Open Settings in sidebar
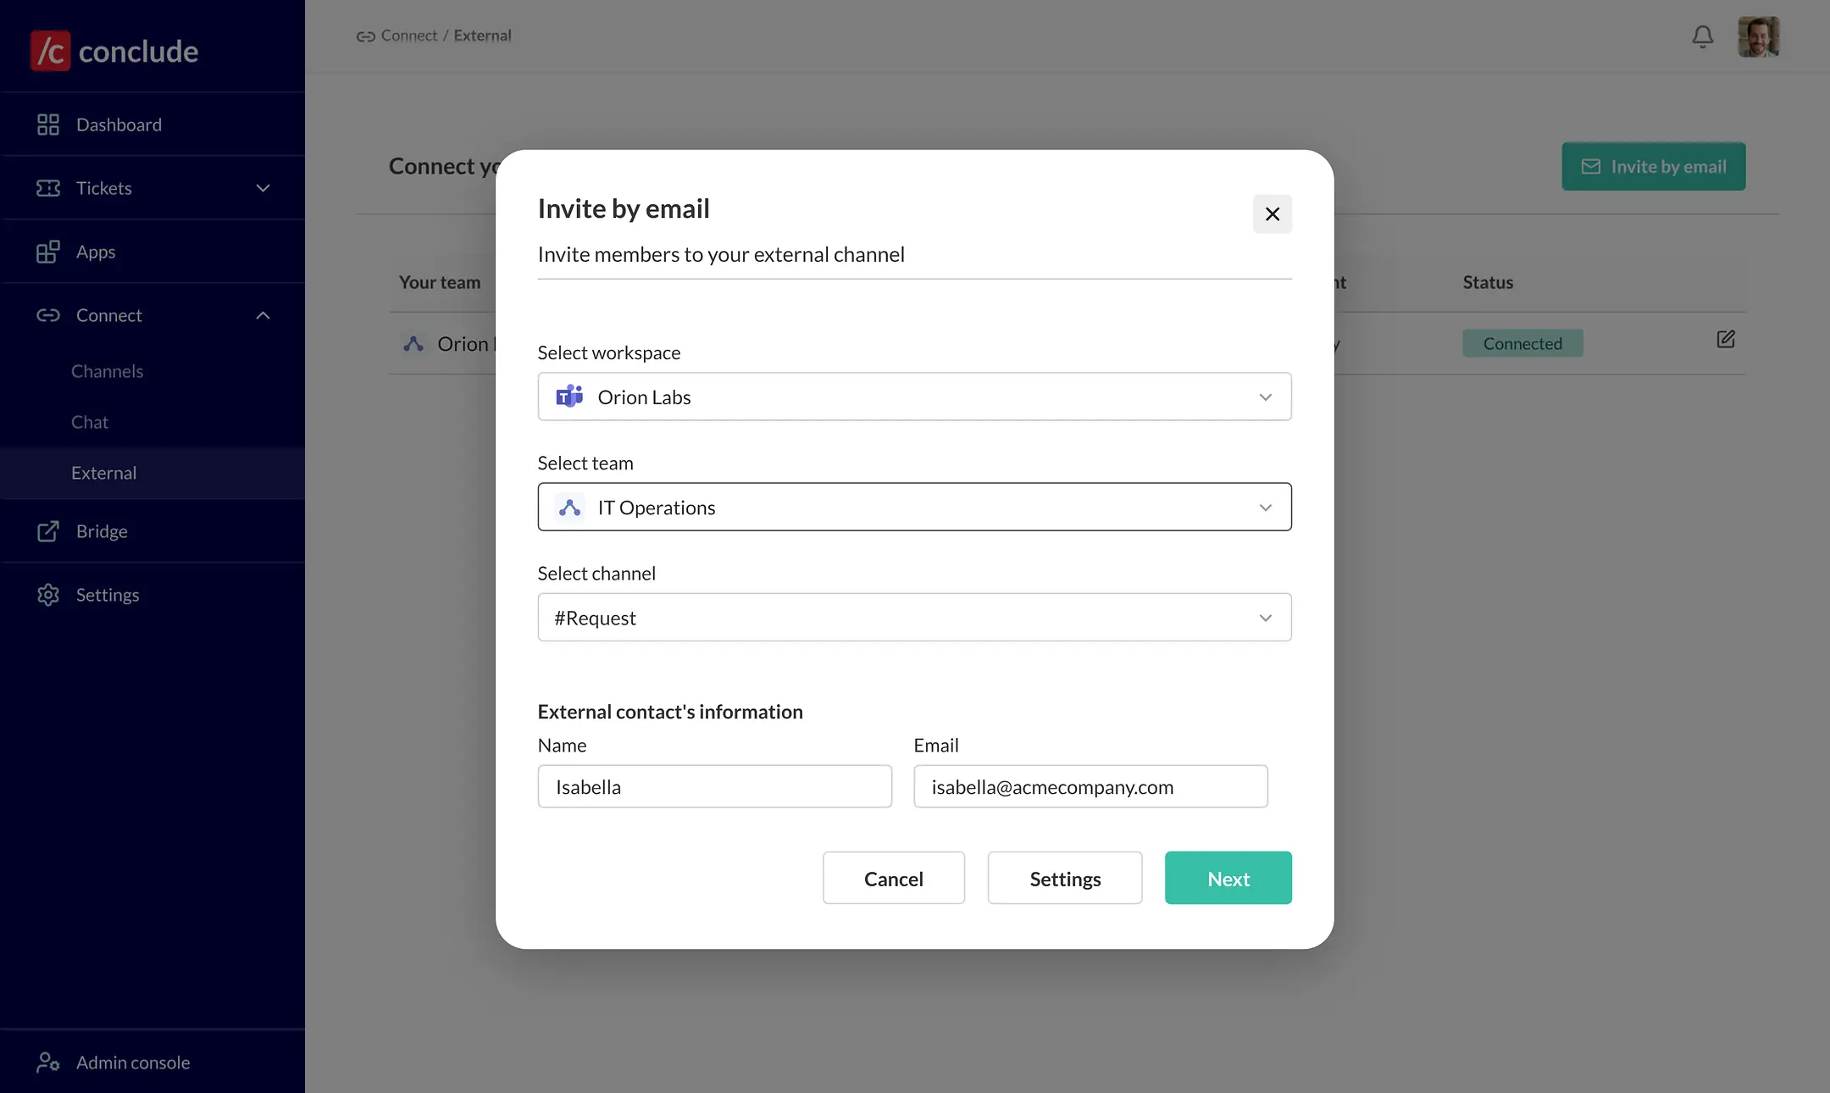This screenshot has height=1093, width=1830. [x=152, y=595]
